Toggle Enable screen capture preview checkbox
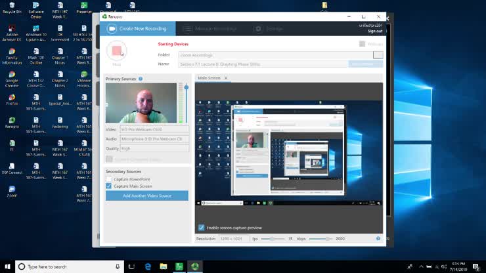The image size is (486, 273). [202, 228]
